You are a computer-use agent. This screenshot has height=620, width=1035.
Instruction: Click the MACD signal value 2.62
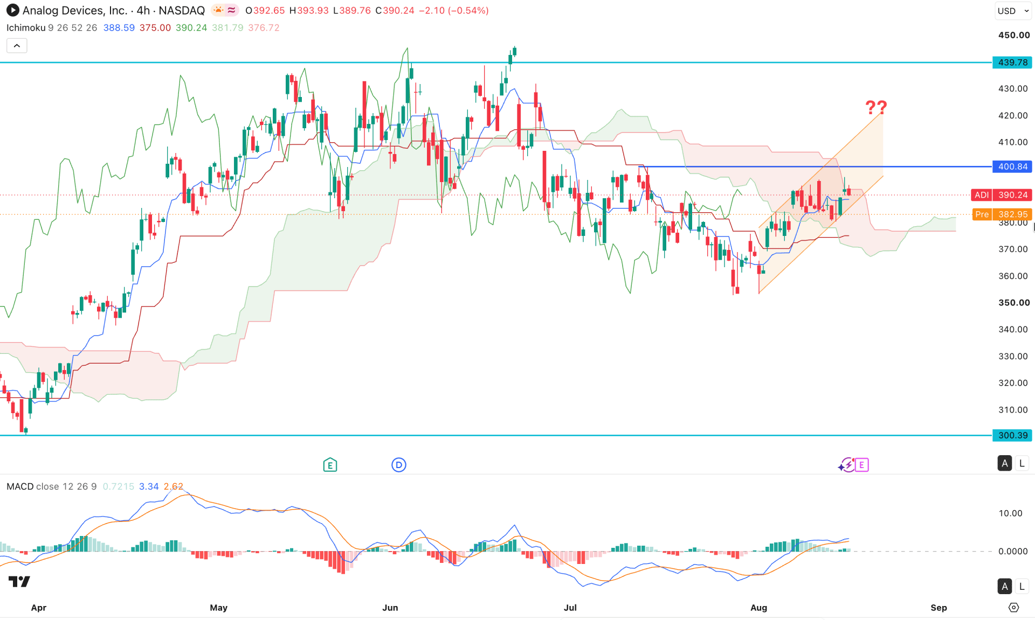(x=174, y=486)
